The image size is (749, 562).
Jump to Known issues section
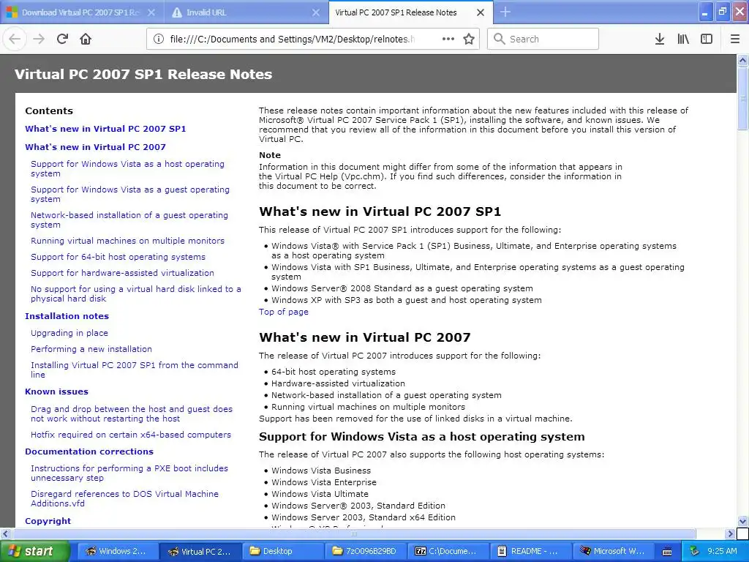pyautogui.click(x=56, y=391)
